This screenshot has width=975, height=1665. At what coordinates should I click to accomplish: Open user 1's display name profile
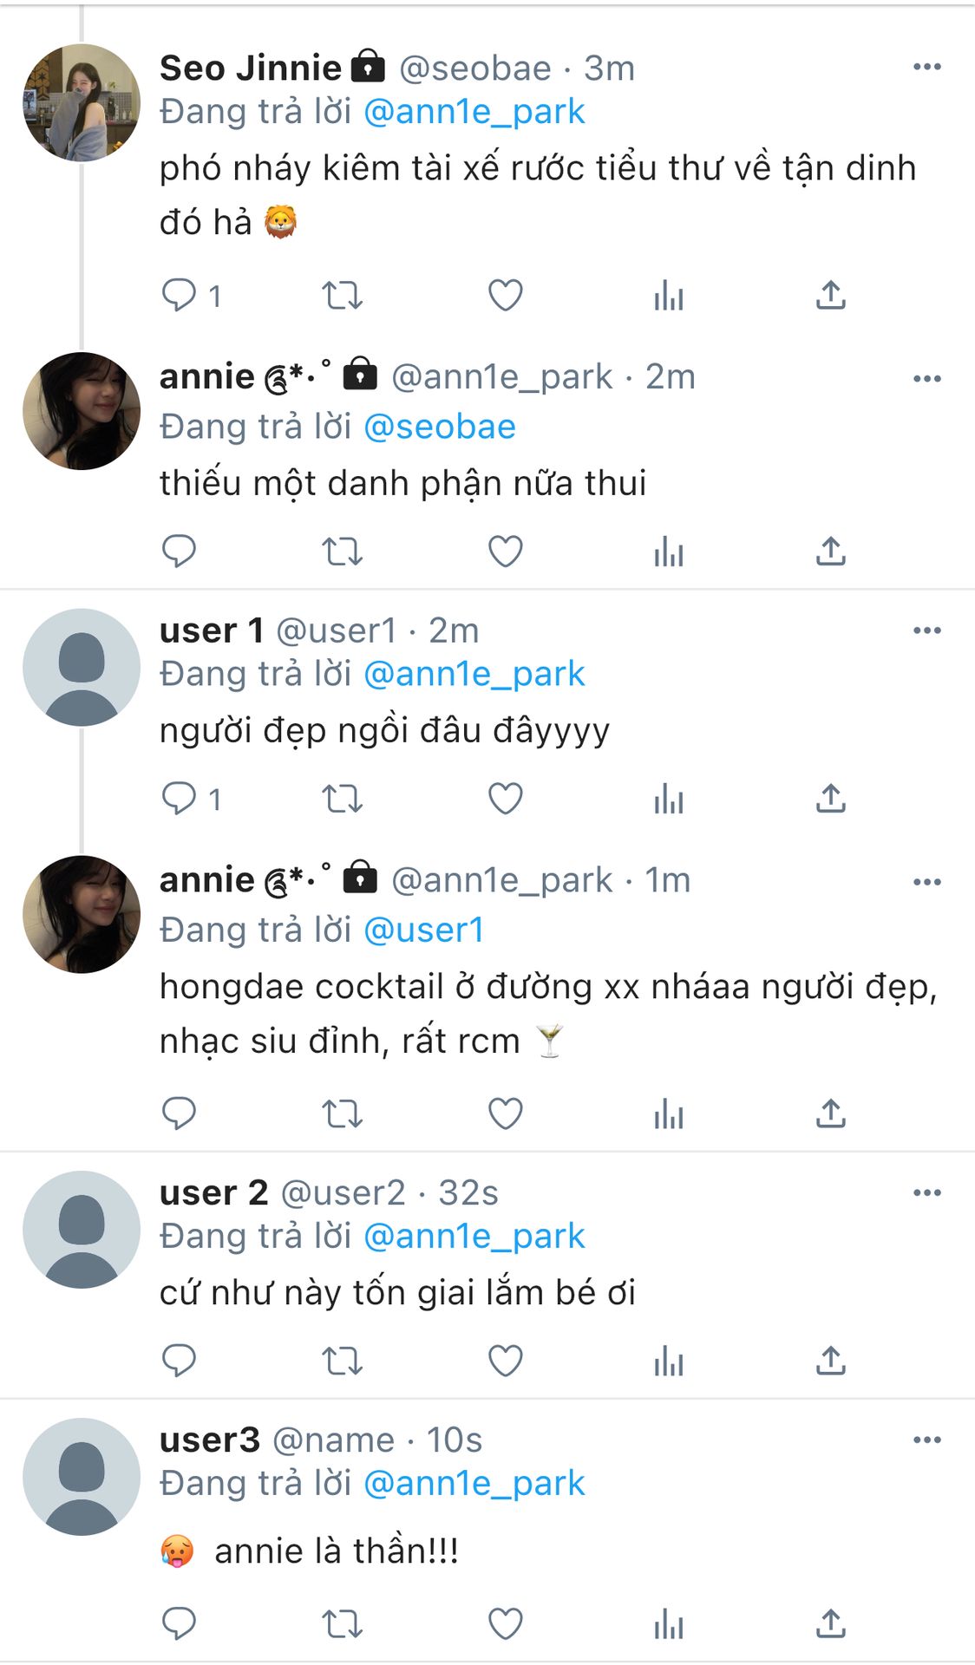click(212, 630)
